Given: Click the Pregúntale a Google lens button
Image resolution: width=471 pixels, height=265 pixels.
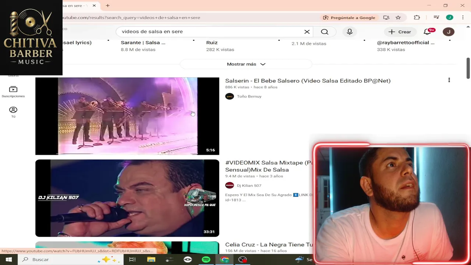Looking at the screenshot, I should 349,17.
